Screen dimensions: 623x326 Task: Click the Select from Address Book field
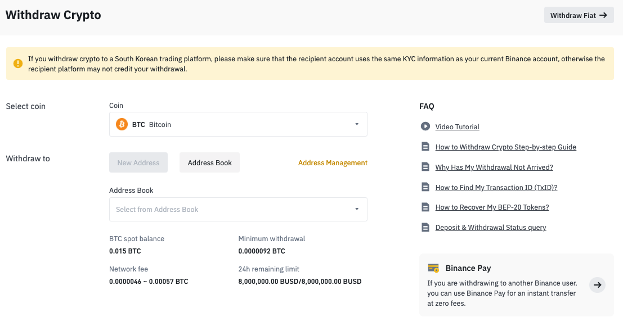238,209
